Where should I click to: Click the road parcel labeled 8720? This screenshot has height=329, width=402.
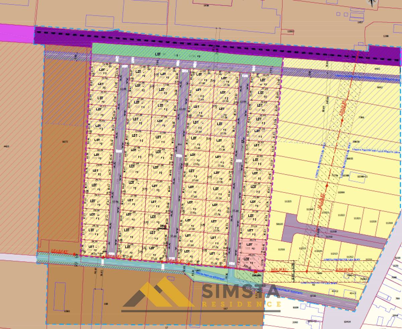(313, 296)
